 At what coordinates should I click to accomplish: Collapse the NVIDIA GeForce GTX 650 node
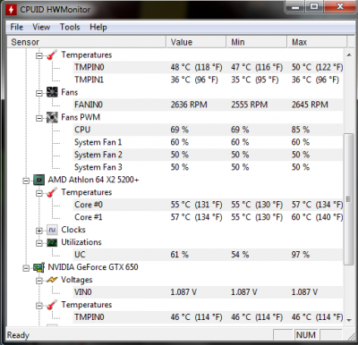(x=26, y=268)
